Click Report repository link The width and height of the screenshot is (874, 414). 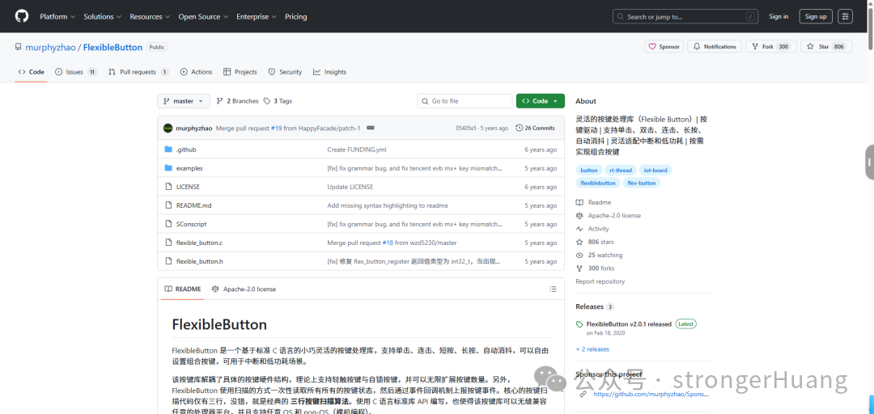coord(600,281)
